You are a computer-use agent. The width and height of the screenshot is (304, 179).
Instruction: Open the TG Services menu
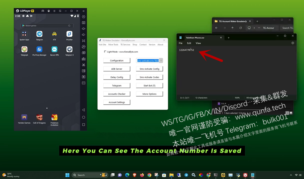coord(125,45)
